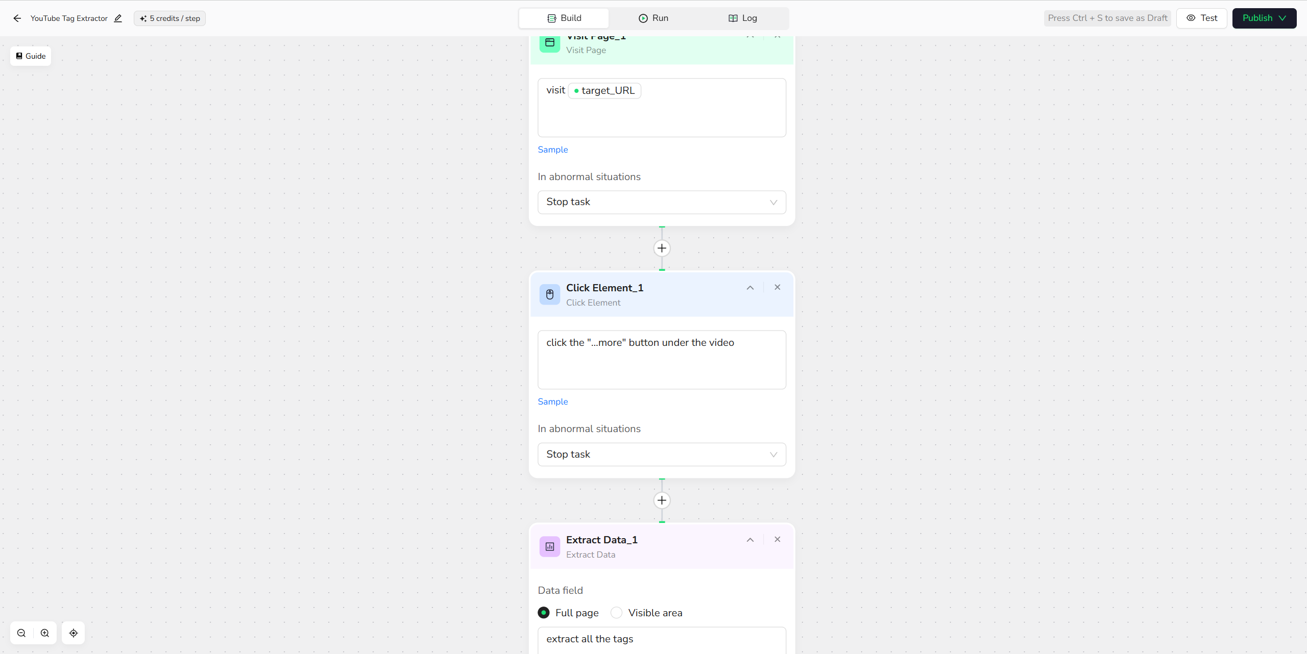This screenshot has width=1307, height=654.
Task: Collapse the Click Element_1 card
Action: coord(750,288)
